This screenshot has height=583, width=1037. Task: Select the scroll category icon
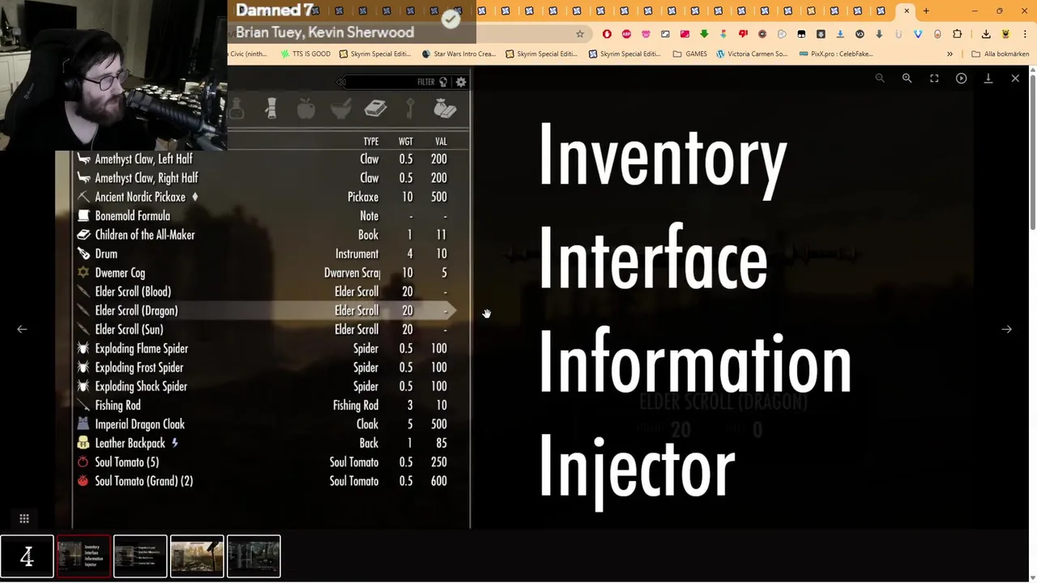coord(271,109)
